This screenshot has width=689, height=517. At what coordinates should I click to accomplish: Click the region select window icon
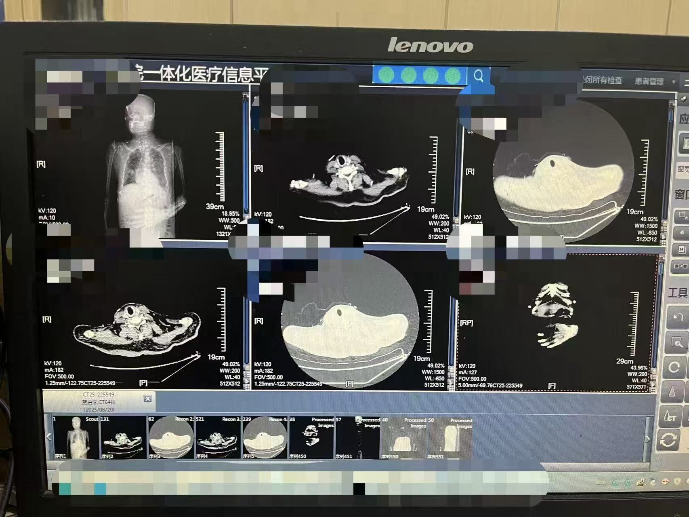click(682, 217)
